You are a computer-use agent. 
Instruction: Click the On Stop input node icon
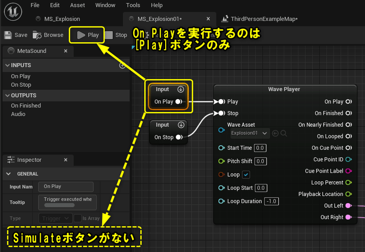(x=181, y=125)
